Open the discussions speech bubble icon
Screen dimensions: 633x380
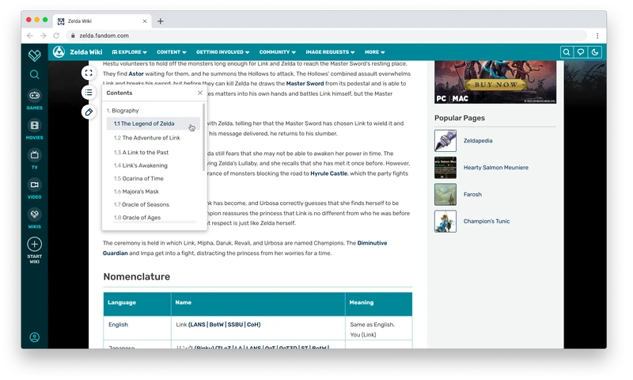point(581,52)
